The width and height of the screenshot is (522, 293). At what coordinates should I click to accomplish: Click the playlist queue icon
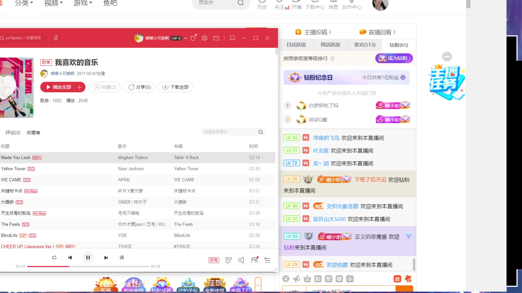click(x=268, y=260)
